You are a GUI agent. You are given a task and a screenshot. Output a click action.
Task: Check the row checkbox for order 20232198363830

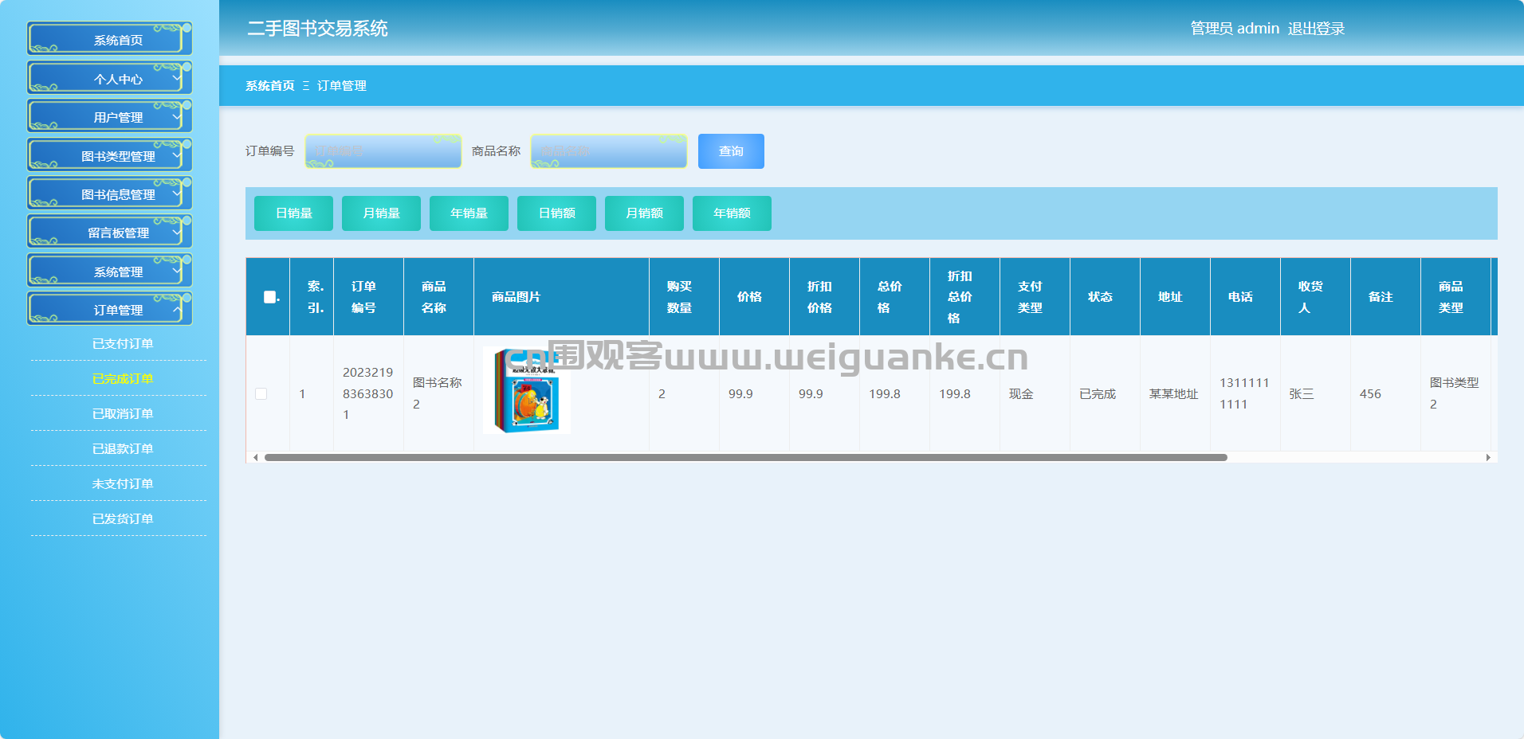261,393
